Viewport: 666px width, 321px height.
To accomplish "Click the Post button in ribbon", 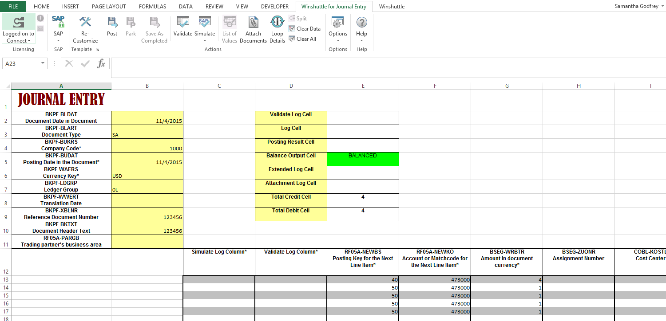I will pos(112,26).
